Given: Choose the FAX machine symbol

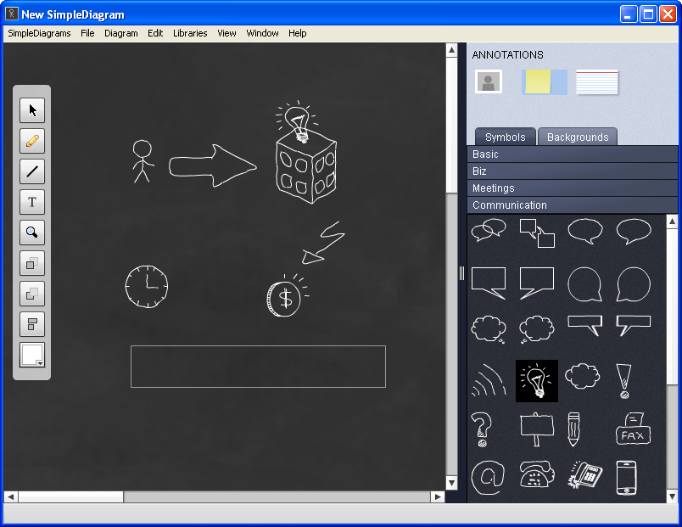Looking at the screenshot, I should 634,429.
